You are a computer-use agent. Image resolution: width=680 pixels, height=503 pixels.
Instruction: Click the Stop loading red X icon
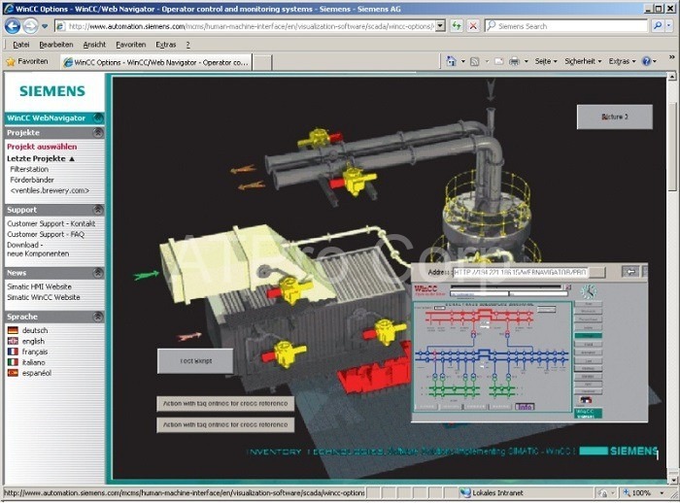pos(473,26)
